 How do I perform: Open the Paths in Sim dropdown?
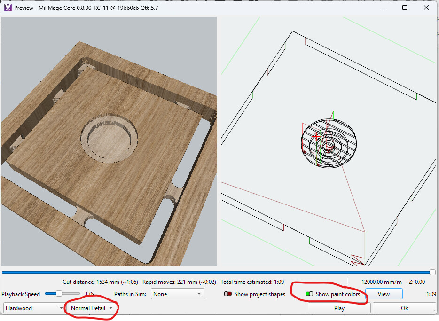pyautogui.click(x=178, y=294)
